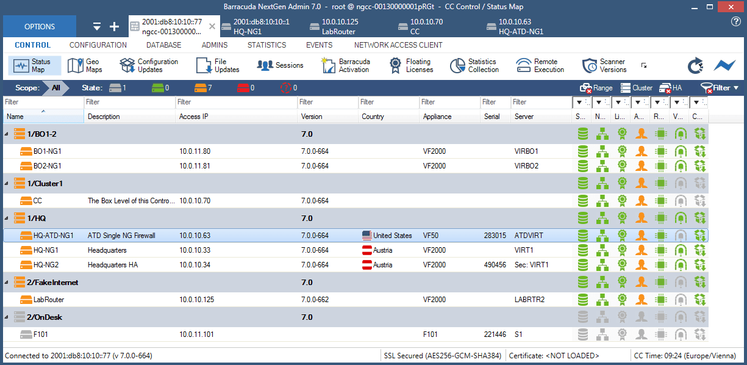
Task: Click the OPTIONS button
Action: pyautogui.click(x=40, y=27)
